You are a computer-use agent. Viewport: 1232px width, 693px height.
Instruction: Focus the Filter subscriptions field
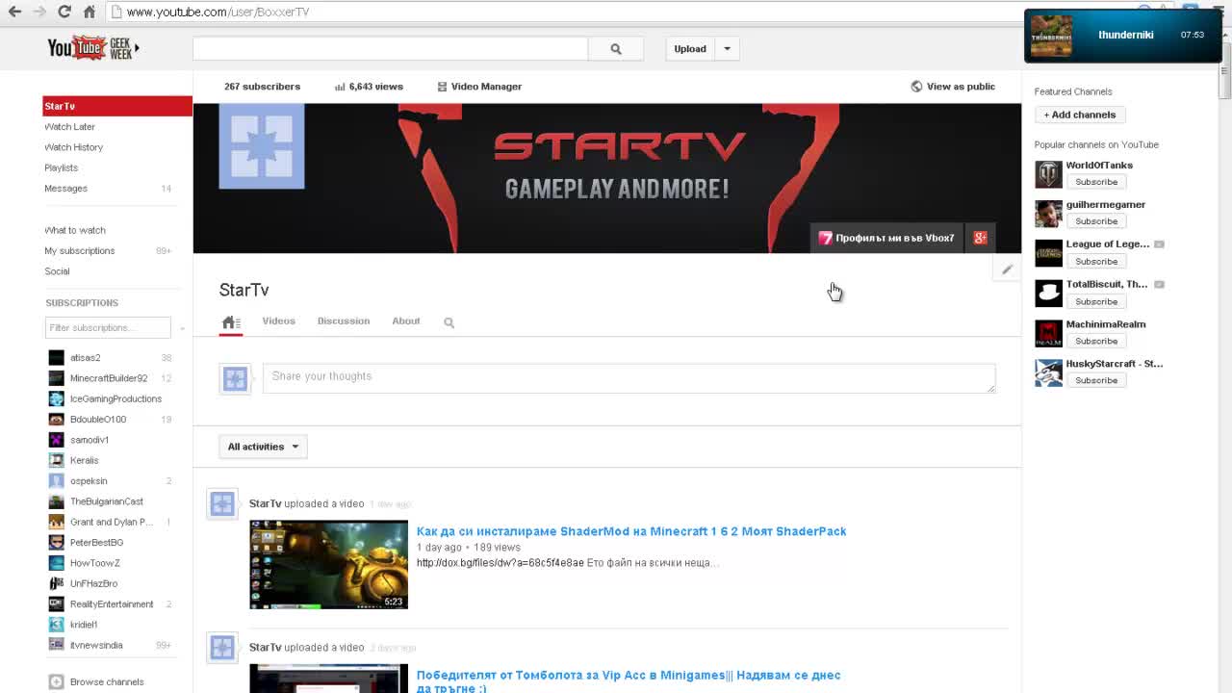click(x=108, y=328)
